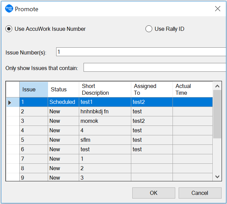Click the Promote dialog app icon
Screen dimensions: 227x204
pos(9,9)
